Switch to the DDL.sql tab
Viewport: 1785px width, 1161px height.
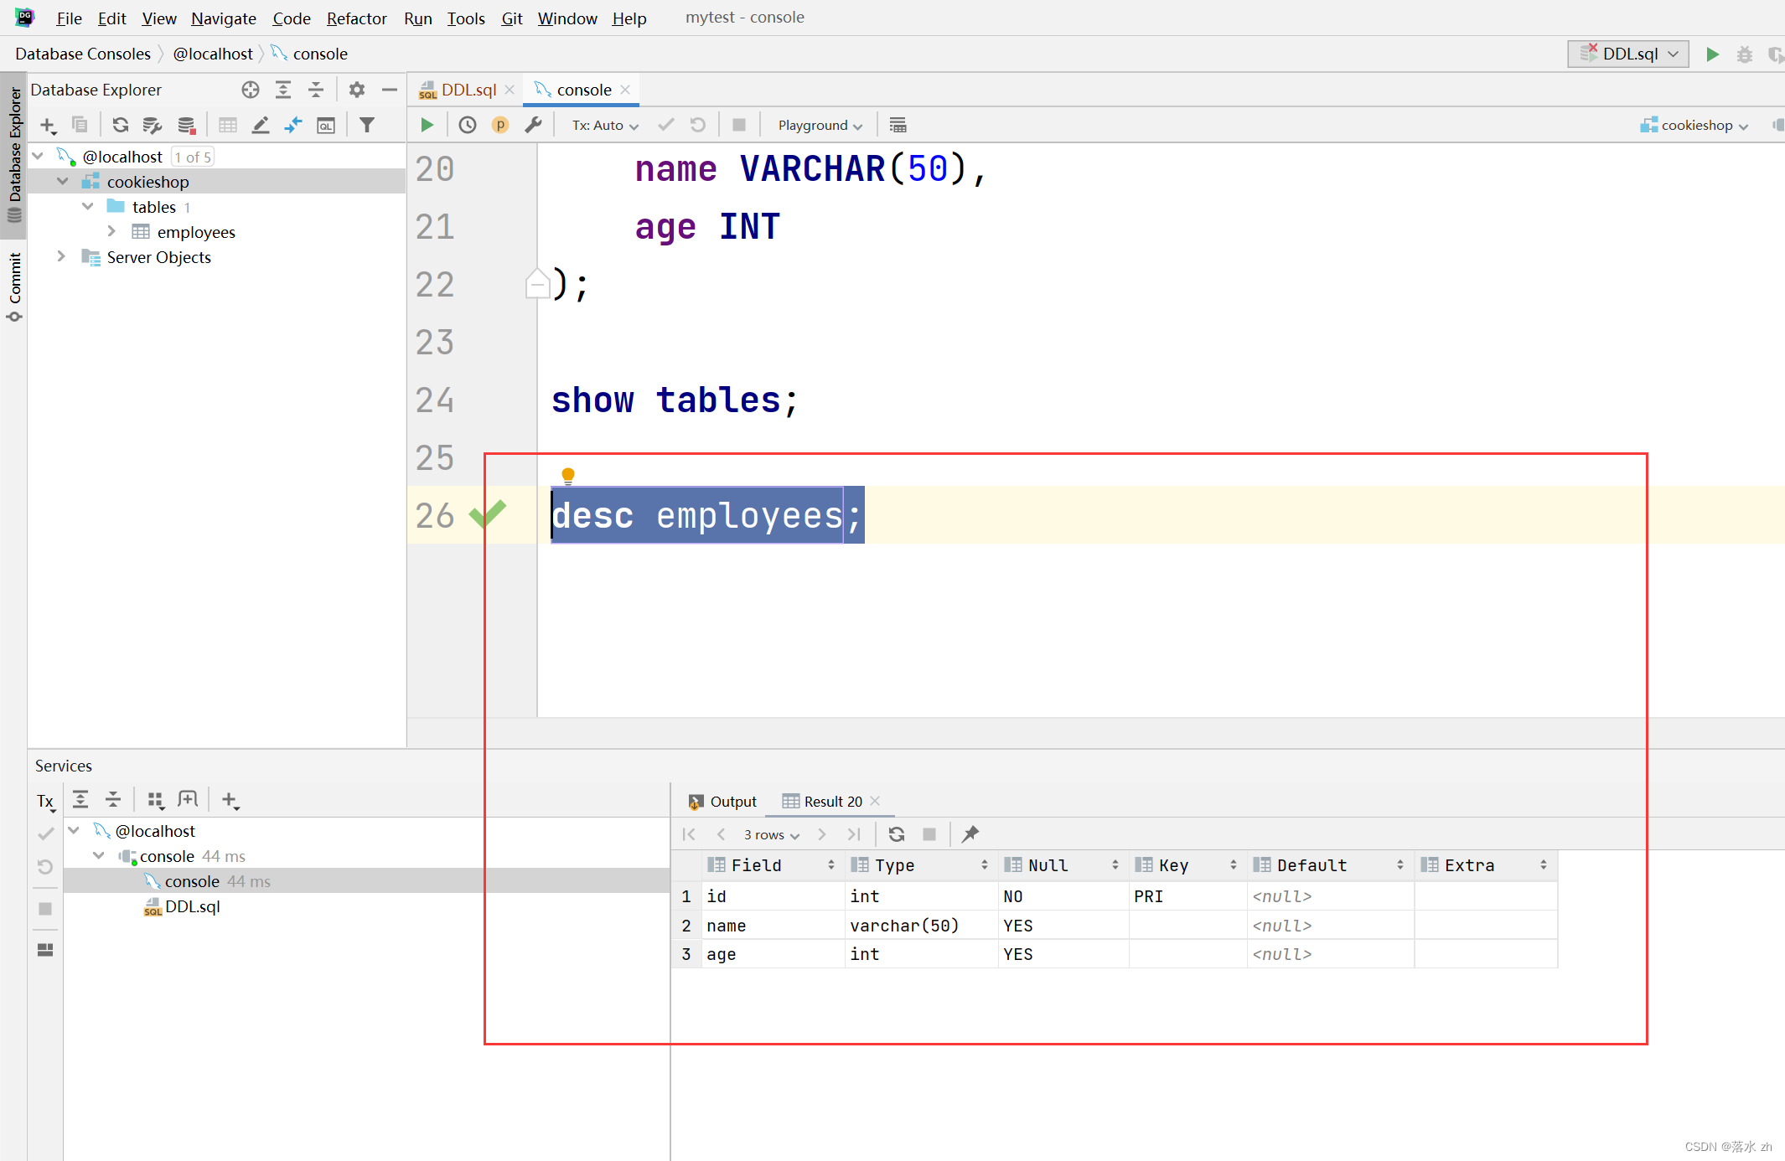click(464, 90)
